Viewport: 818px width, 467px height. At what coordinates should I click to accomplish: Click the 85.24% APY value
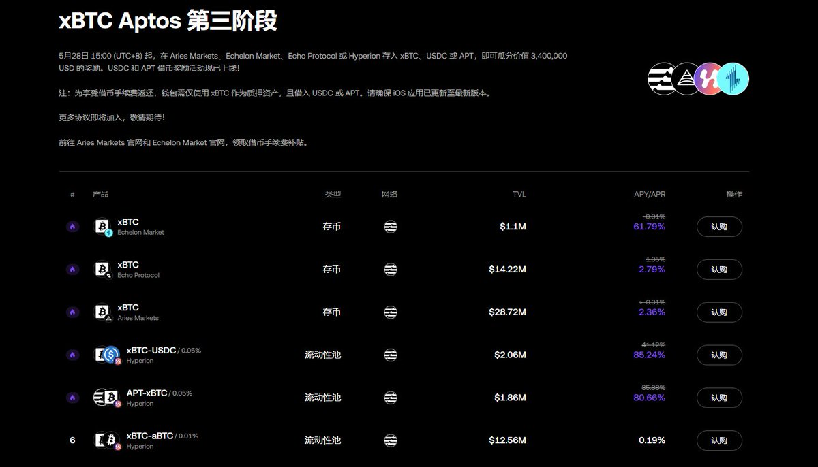(x=649, y=355)
